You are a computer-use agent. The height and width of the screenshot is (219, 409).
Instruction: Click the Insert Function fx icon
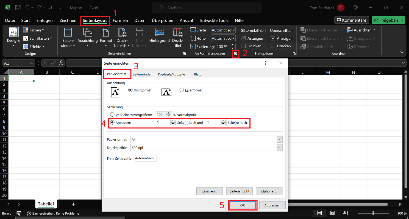[x=61, y=63]
